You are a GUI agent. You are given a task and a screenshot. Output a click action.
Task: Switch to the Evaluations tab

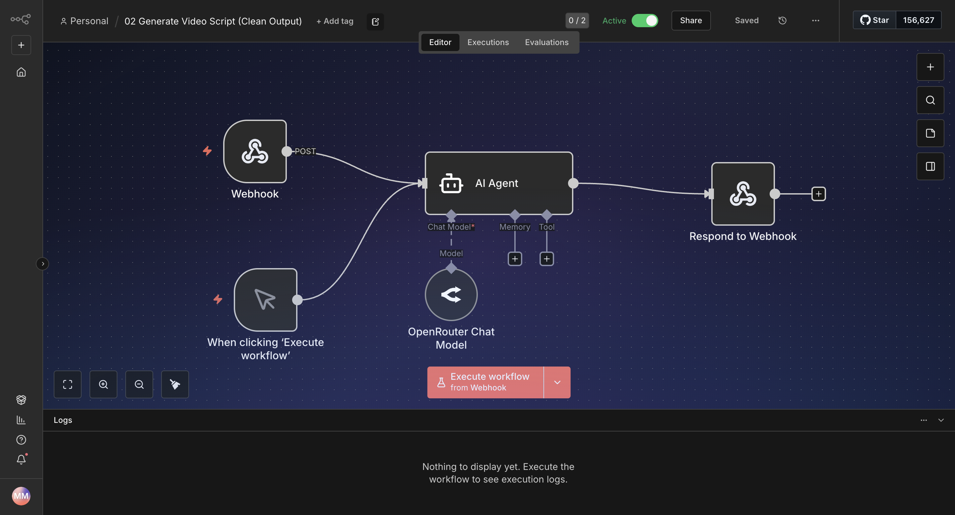(546, 42)
